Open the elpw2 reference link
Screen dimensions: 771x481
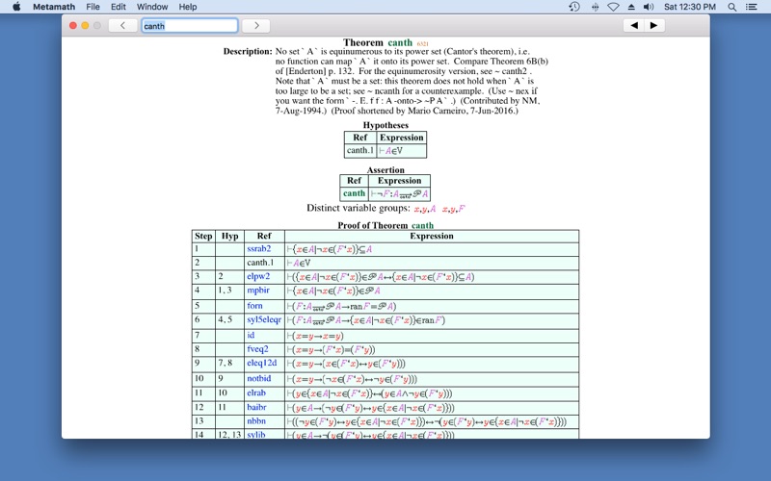pos(258,276)
